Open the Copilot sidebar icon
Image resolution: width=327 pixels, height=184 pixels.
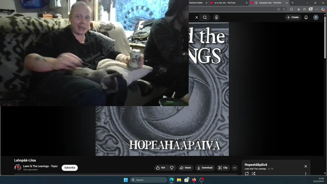click(323, 9)
